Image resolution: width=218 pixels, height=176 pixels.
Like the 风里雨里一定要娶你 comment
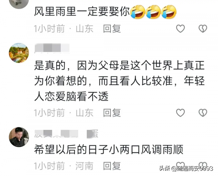click(x=180, y=29)
